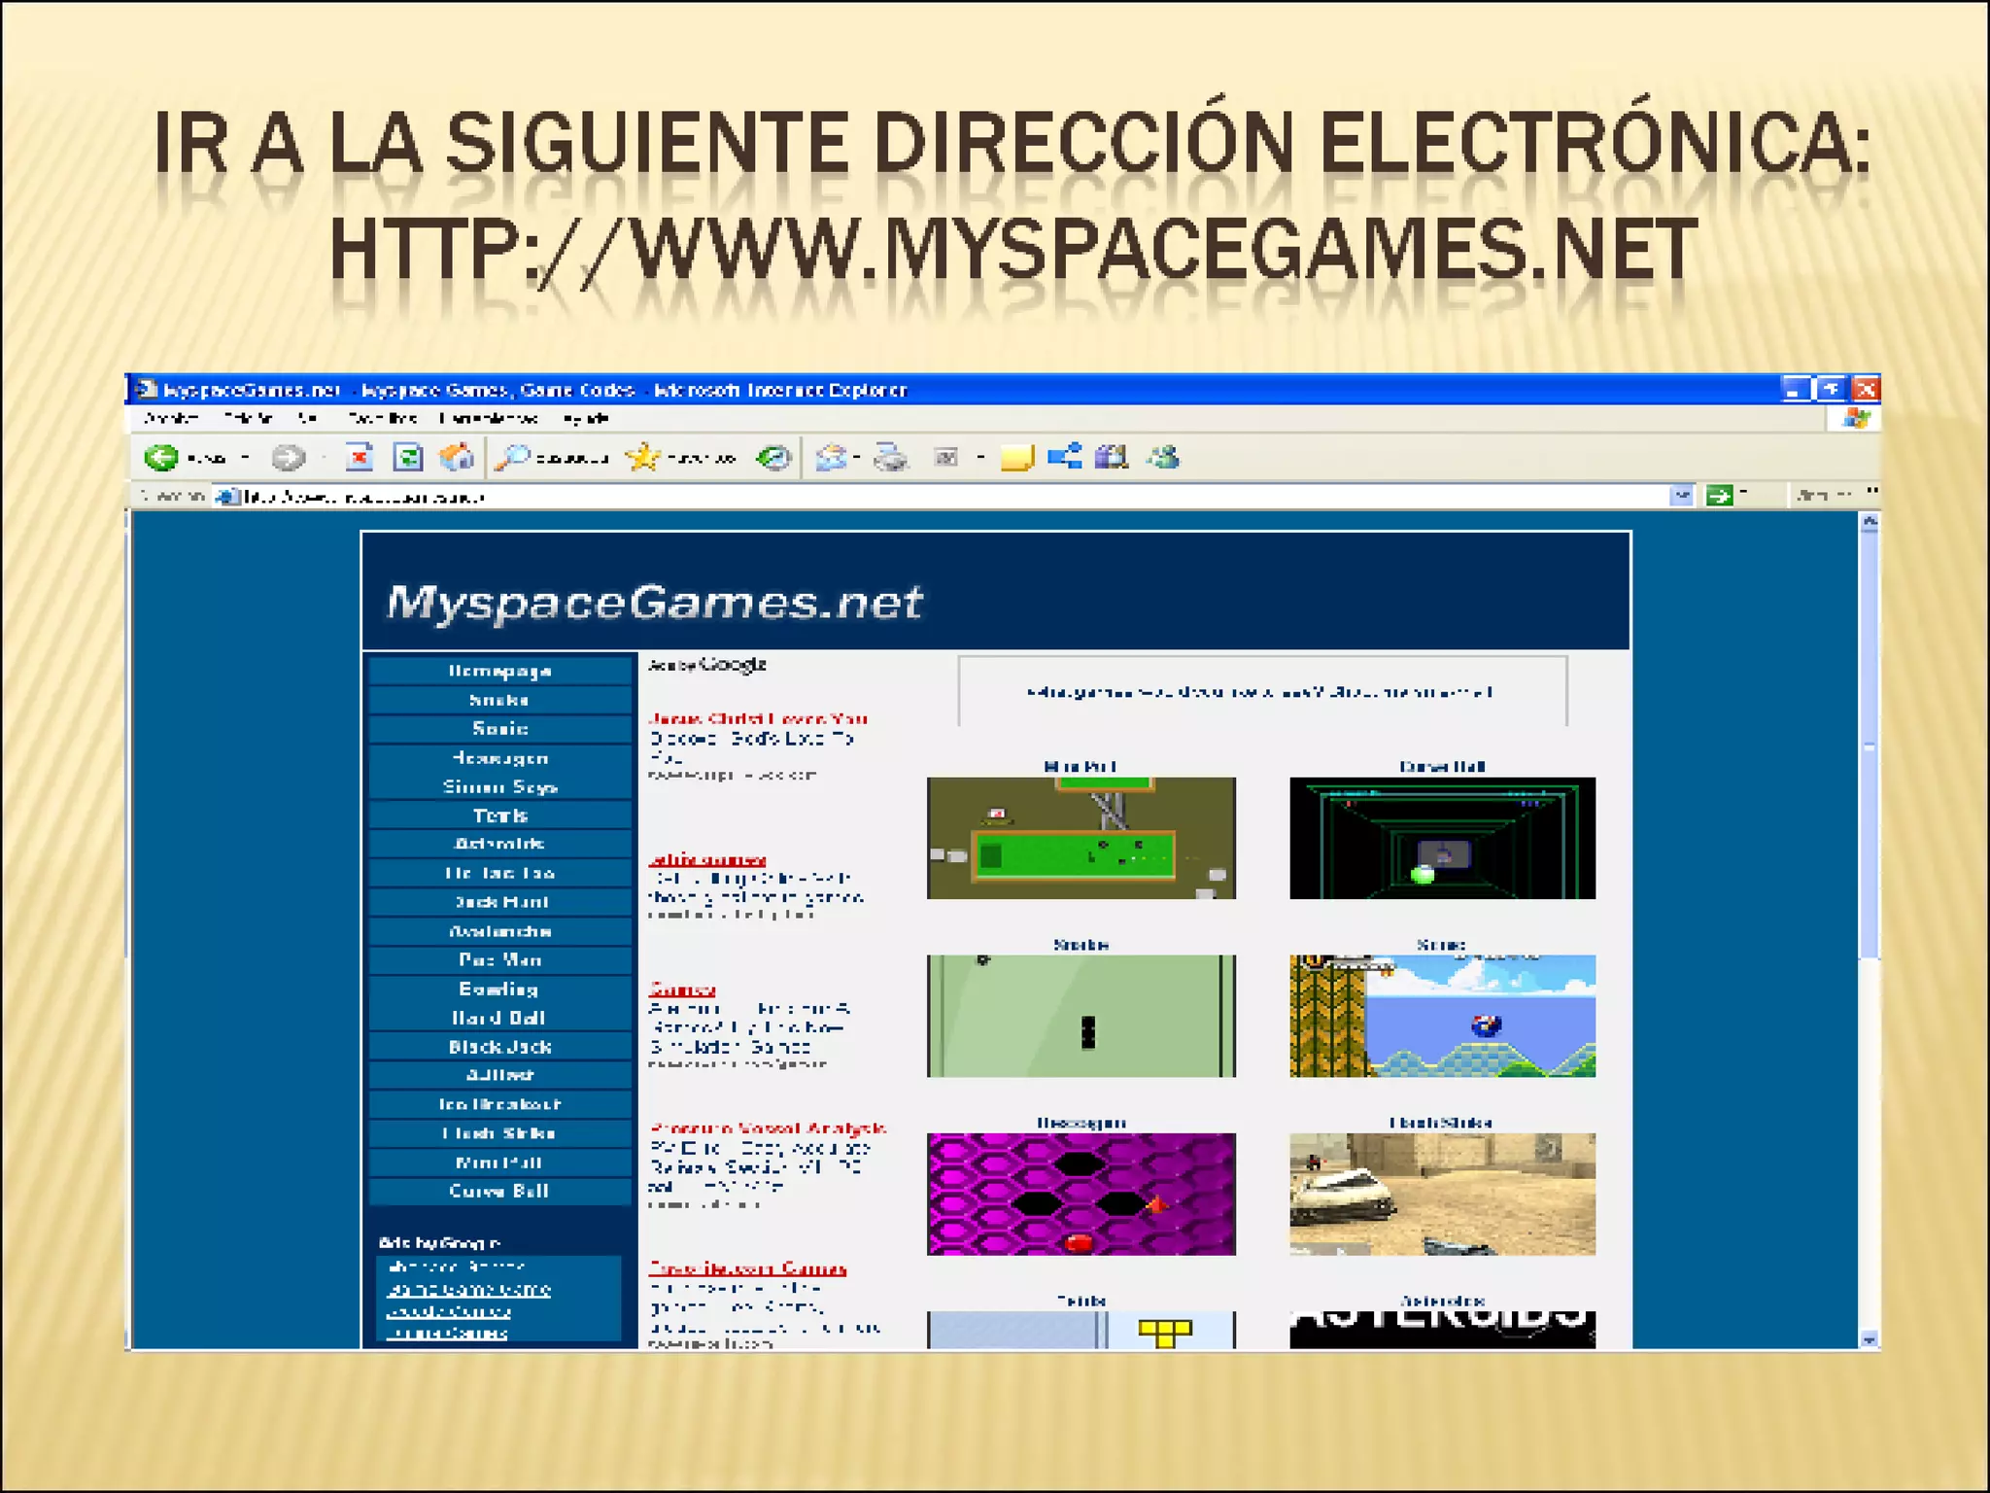Click the Refresh page icon
This screenshot has width=1990, height=1493.
[408, 457]
